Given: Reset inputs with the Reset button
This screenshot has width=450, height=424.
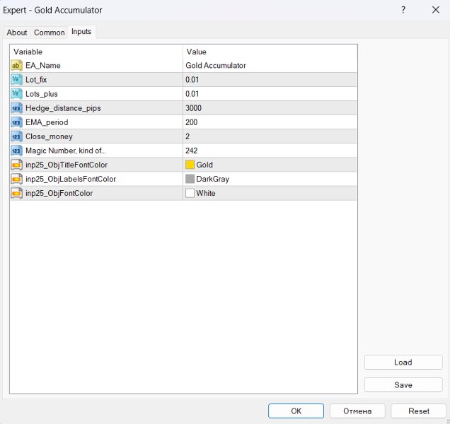Looking at the screenshot, I should [418, 411].
